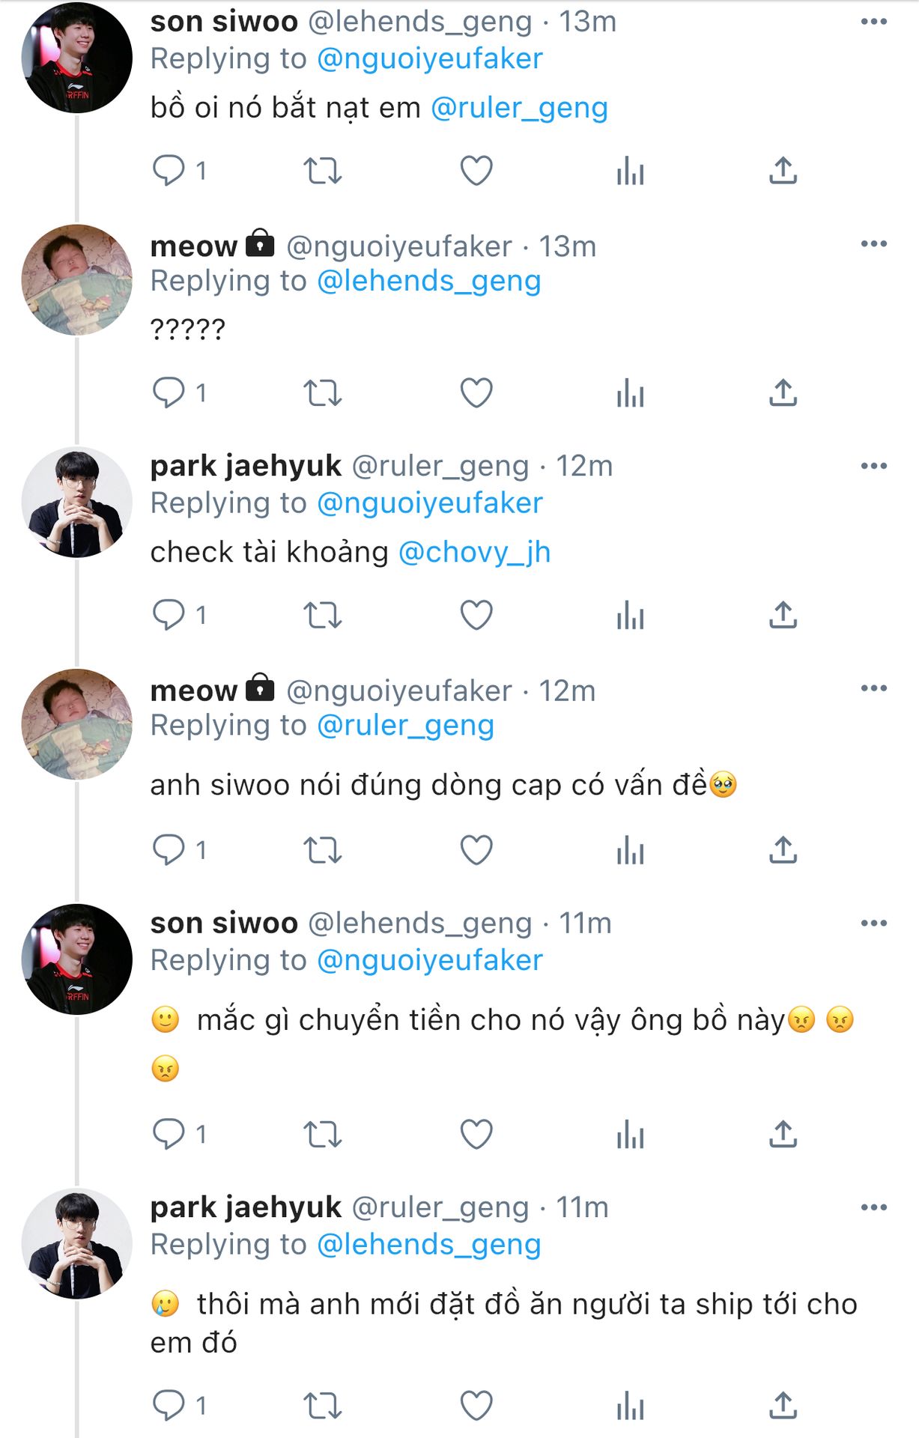Open replies on 'check tài khoảng' tweet

(179, 615)
